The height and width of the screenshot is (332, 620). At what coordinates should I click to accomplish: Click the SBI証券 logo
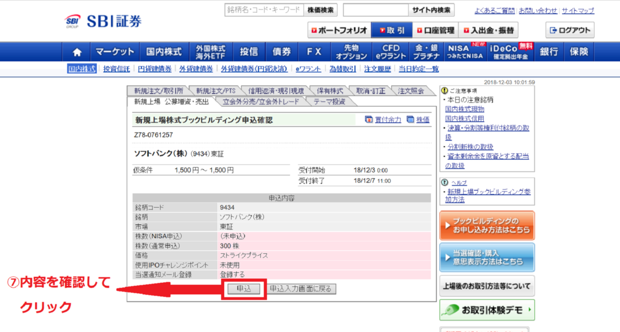[x=103, y=21]
